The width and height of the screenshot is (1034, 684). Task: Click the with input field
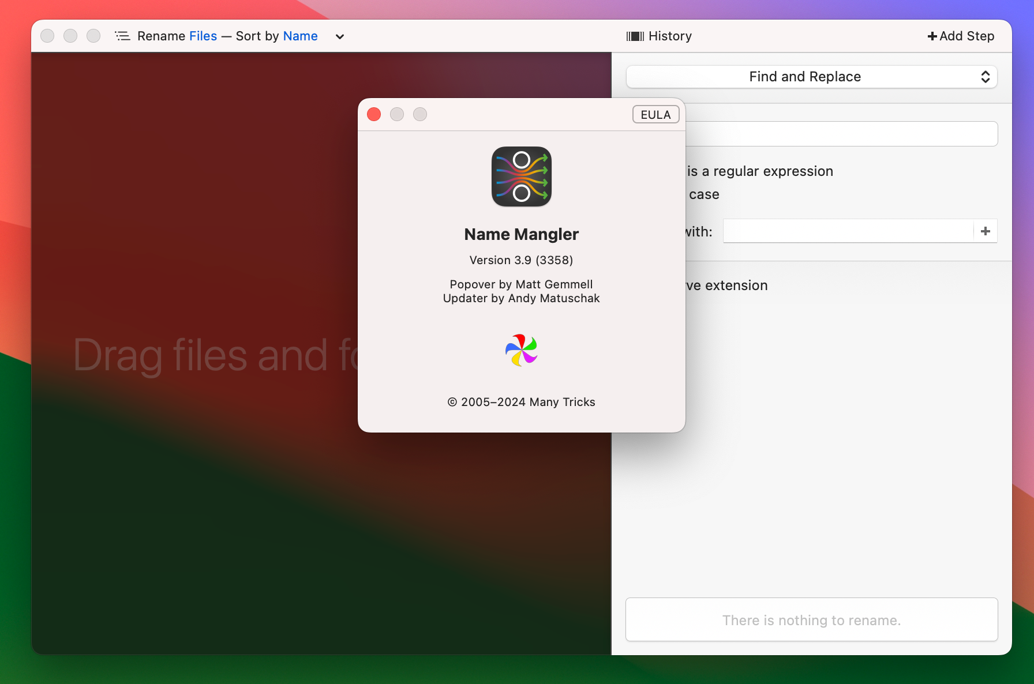(848, 231)
